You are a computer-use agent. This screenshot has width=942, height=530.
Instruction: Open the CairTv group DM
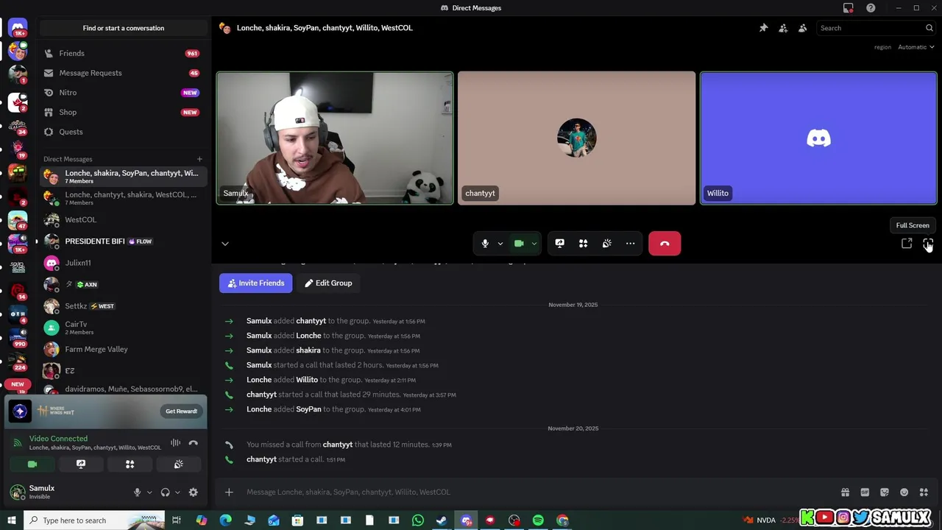click(x=123, y=328)
